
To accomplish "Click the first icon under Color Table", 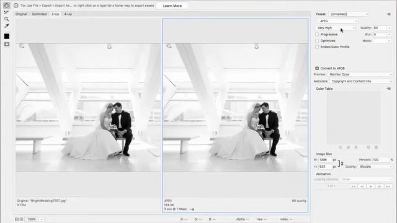I will (341, 147).
